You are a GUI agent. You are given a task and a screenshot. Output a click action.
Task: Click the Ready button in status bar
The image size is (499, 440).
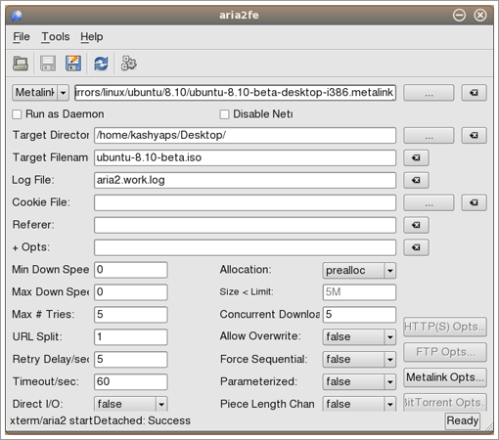(463, 420)
